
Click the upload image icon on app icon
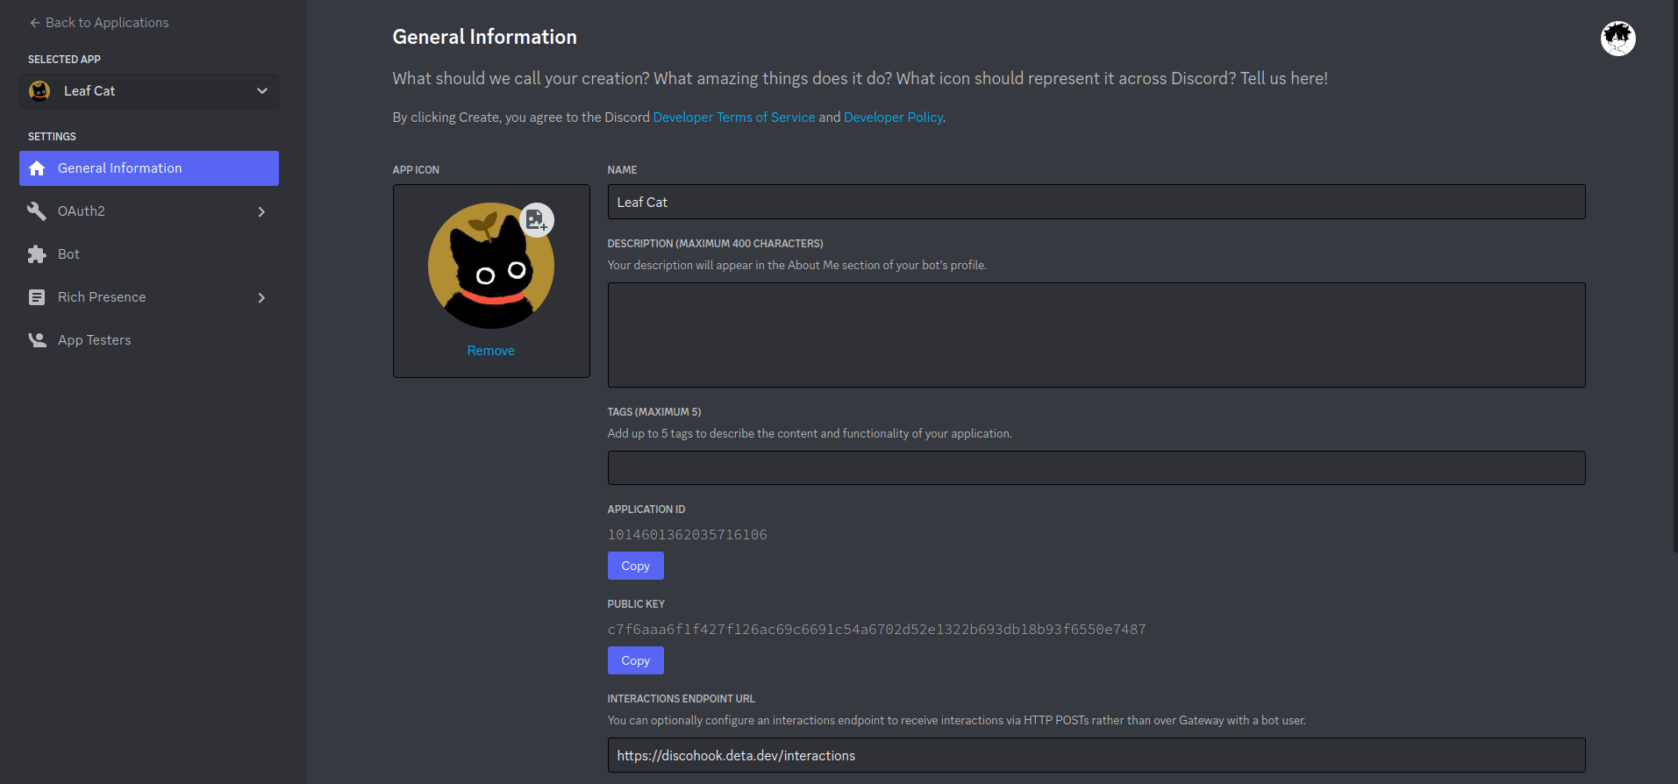[x=537, y=220]
